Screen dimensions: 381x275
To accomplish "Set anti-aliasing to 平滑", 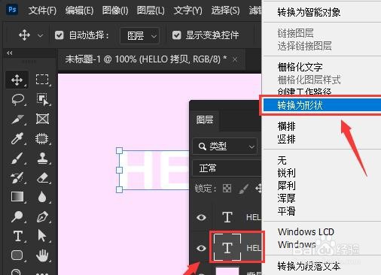I will pyautogui.click(x=286, y=211).
